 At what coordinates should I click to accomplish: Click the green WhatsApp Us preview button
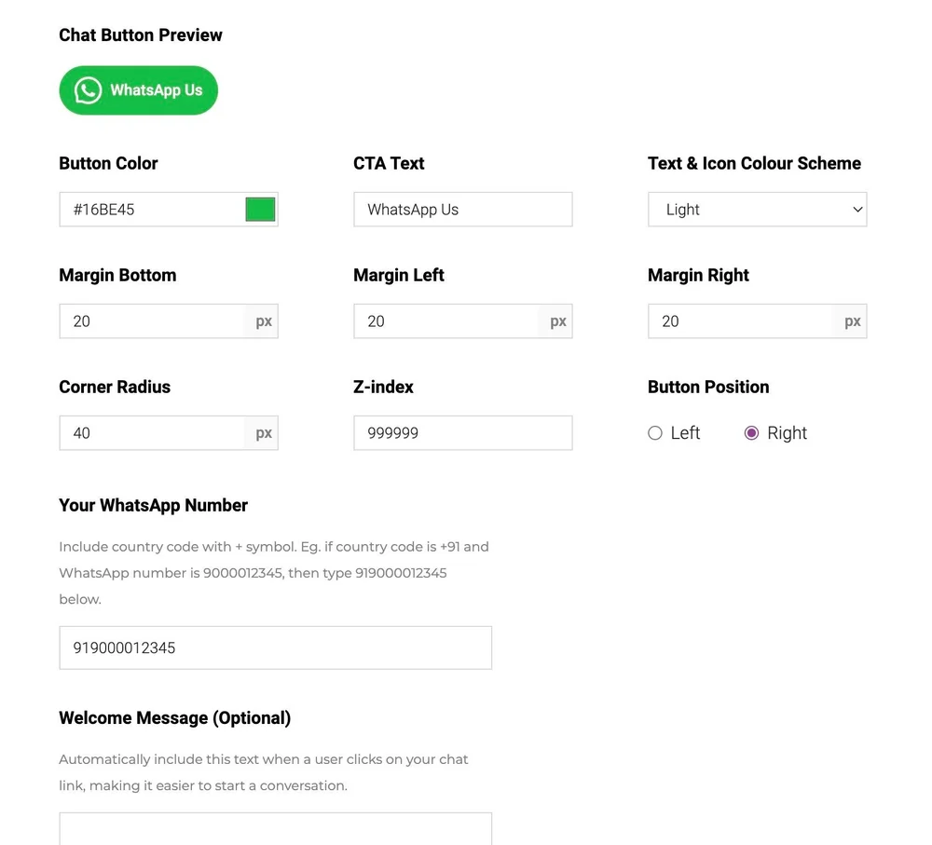pos(138,89)
